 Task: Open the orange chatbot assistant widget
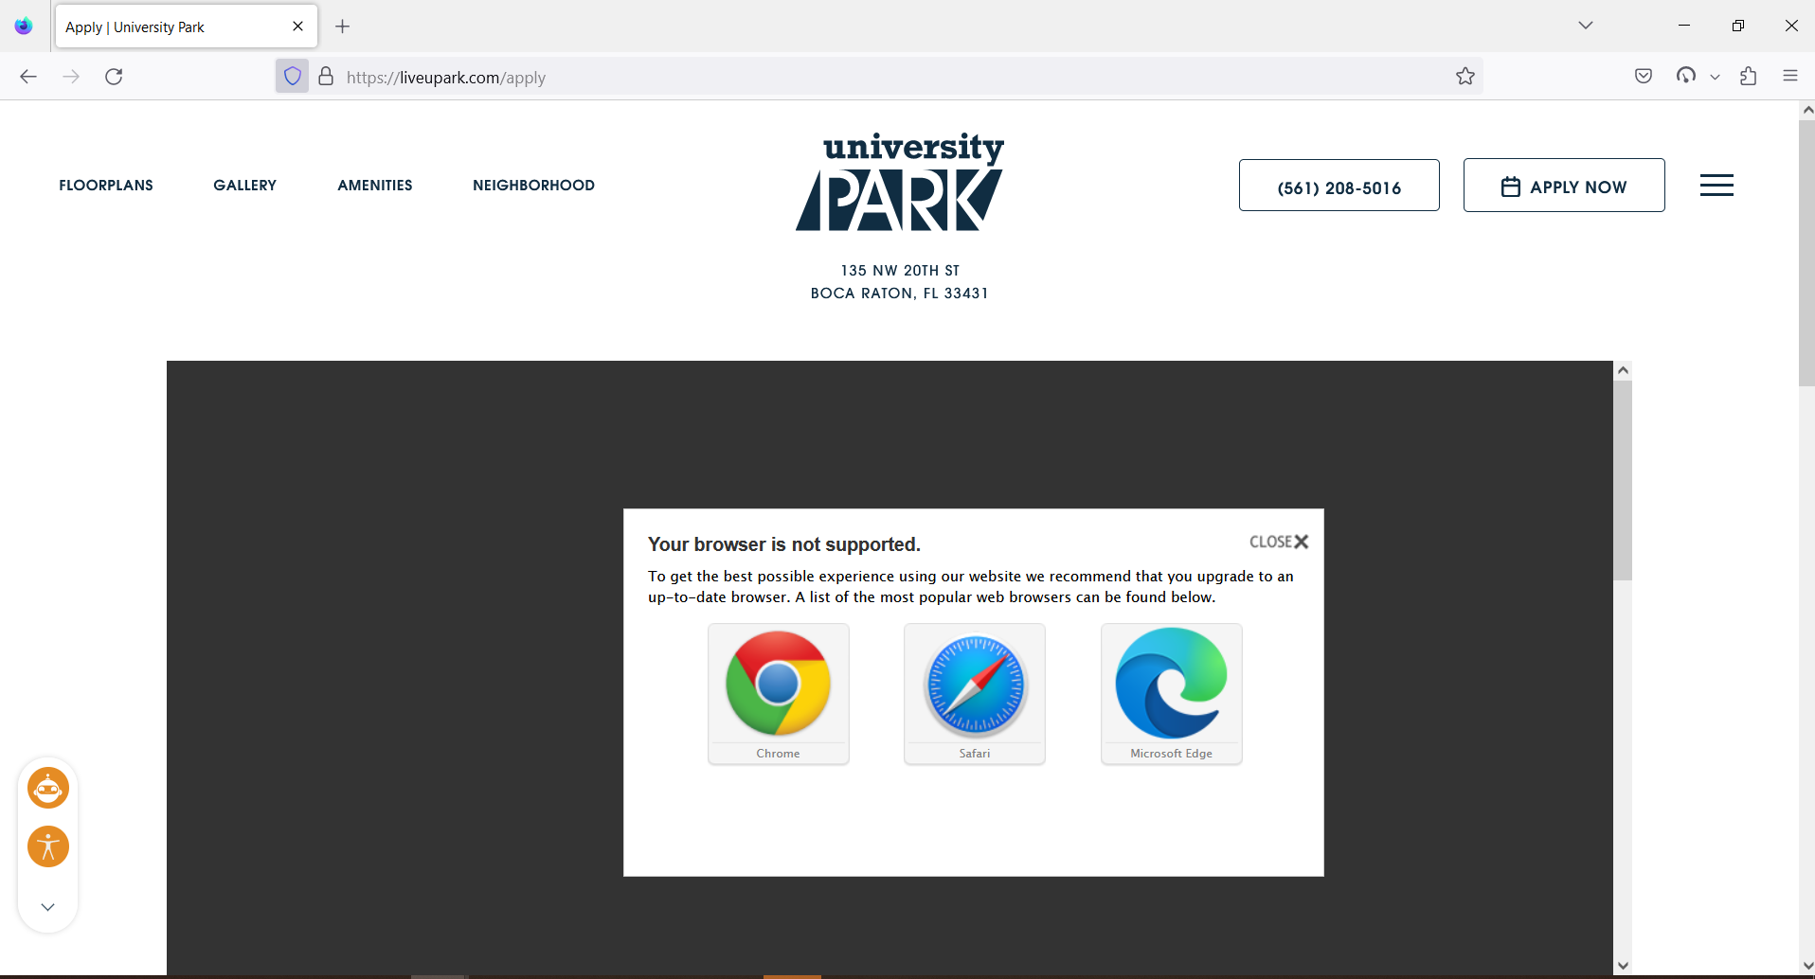pyautogui.click(x=47, y=787)
